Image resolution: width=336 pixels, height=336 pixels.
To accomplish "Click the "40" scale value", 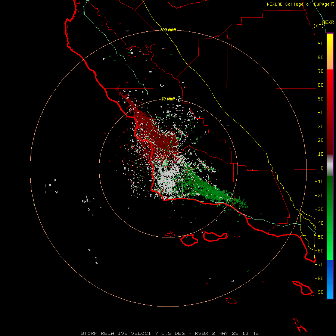I will [321, 112].
